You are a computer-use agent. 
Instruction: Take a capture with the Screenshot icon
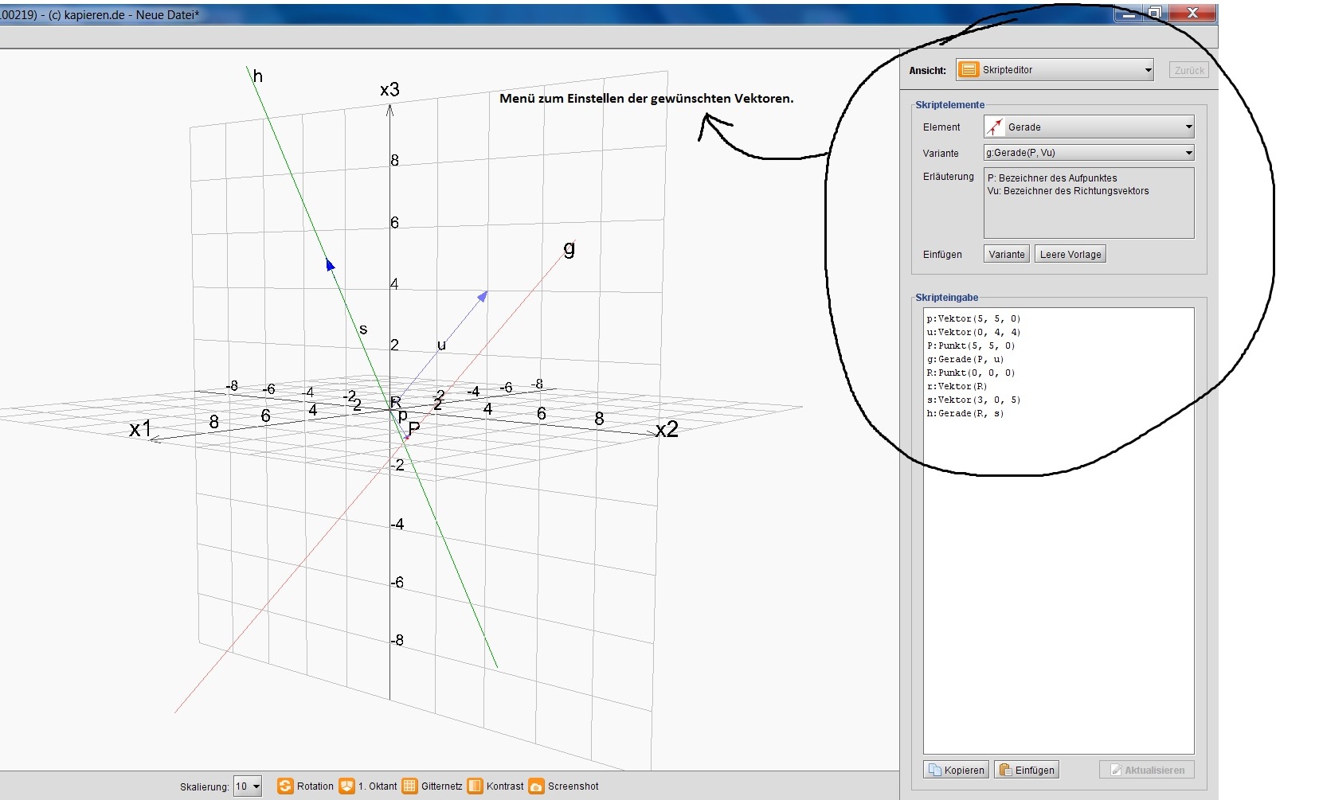[x=536, y=786]
